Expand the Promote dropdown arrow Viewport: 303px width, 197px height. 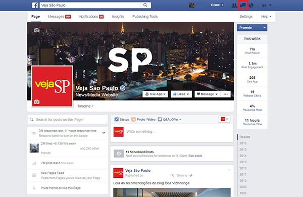[x=264, y=28]
